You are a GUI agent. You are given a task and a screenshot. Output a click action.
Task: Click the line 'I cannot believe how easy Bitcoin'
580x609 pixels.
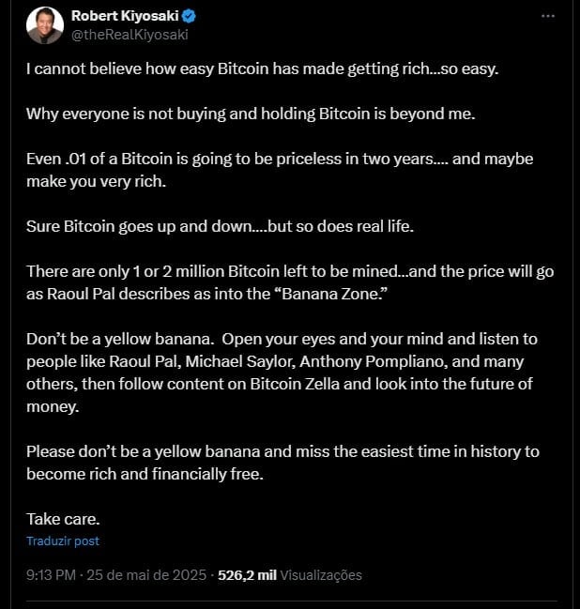click(262, 69)
